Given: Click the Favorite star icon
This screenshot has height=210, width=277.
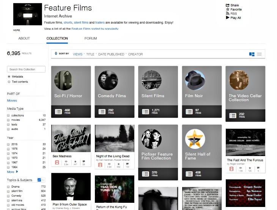Looking at the screenshot, I should (228, 9).
